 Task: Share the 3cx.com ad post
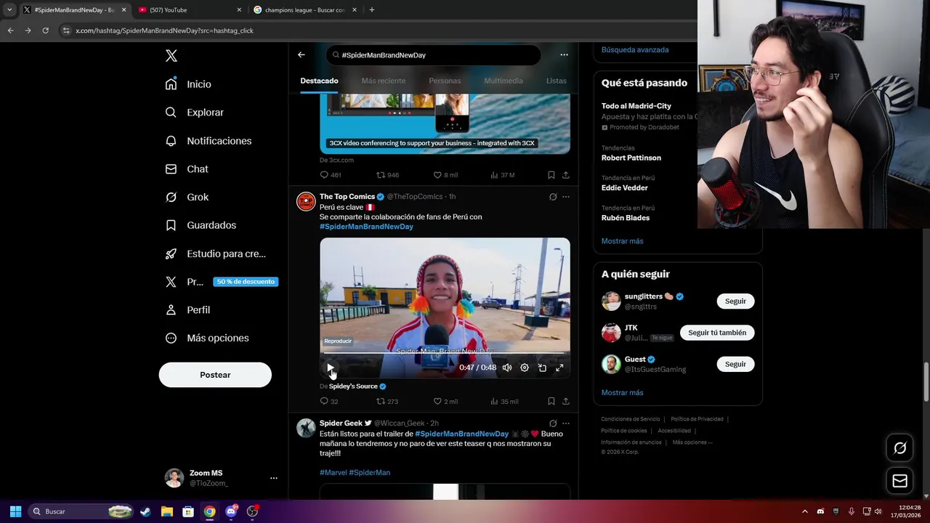click(566, 175)
